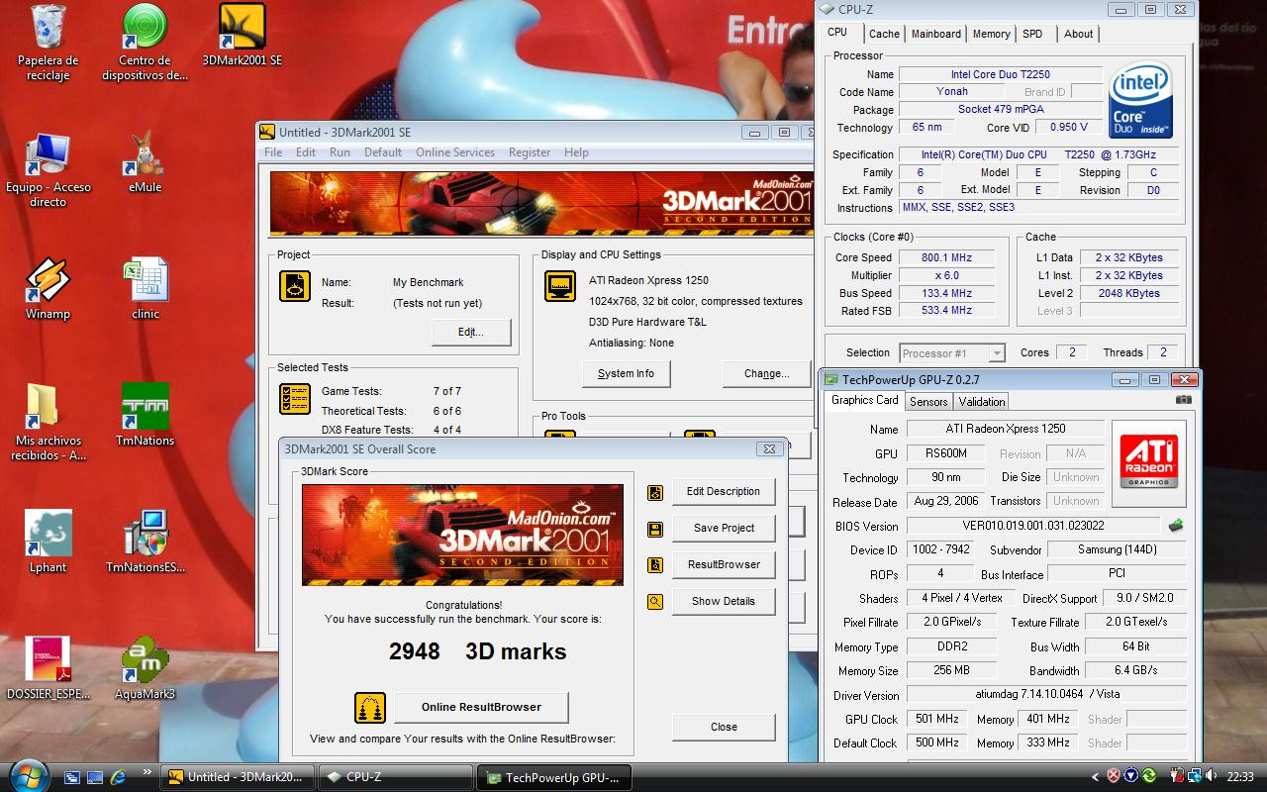Image resolution: width=1267 pixels, height=792 pixels.
Task: Open the Processor #1 selection dropdown
Action: point(952,353)
